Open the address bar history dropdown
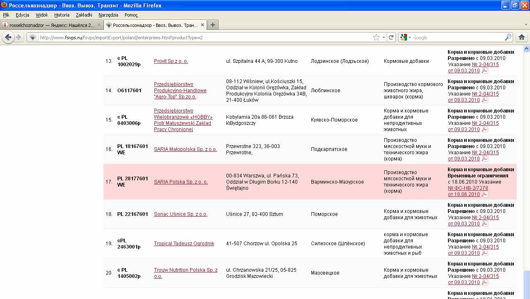530x299 pixels. (x=383, y=37)
